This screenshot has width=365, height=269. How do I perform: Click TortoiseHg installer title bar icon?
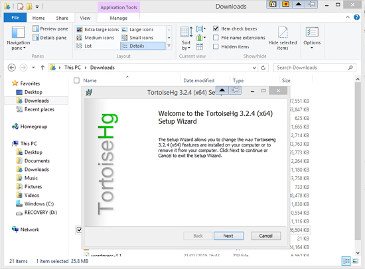click(x=89, y=92)
